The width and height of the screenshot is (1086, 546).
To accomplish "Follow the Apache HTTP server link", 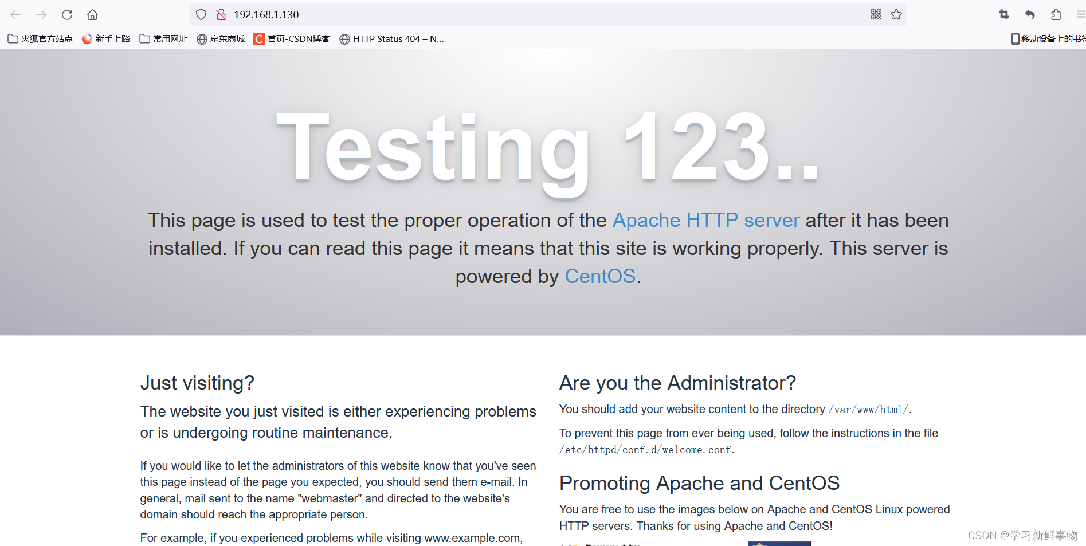I will pyautogui.click(x=706, y=220).
